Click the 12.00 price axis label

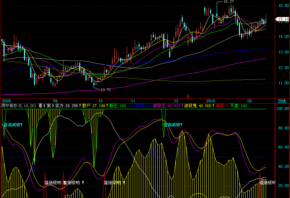coord(283,68)
